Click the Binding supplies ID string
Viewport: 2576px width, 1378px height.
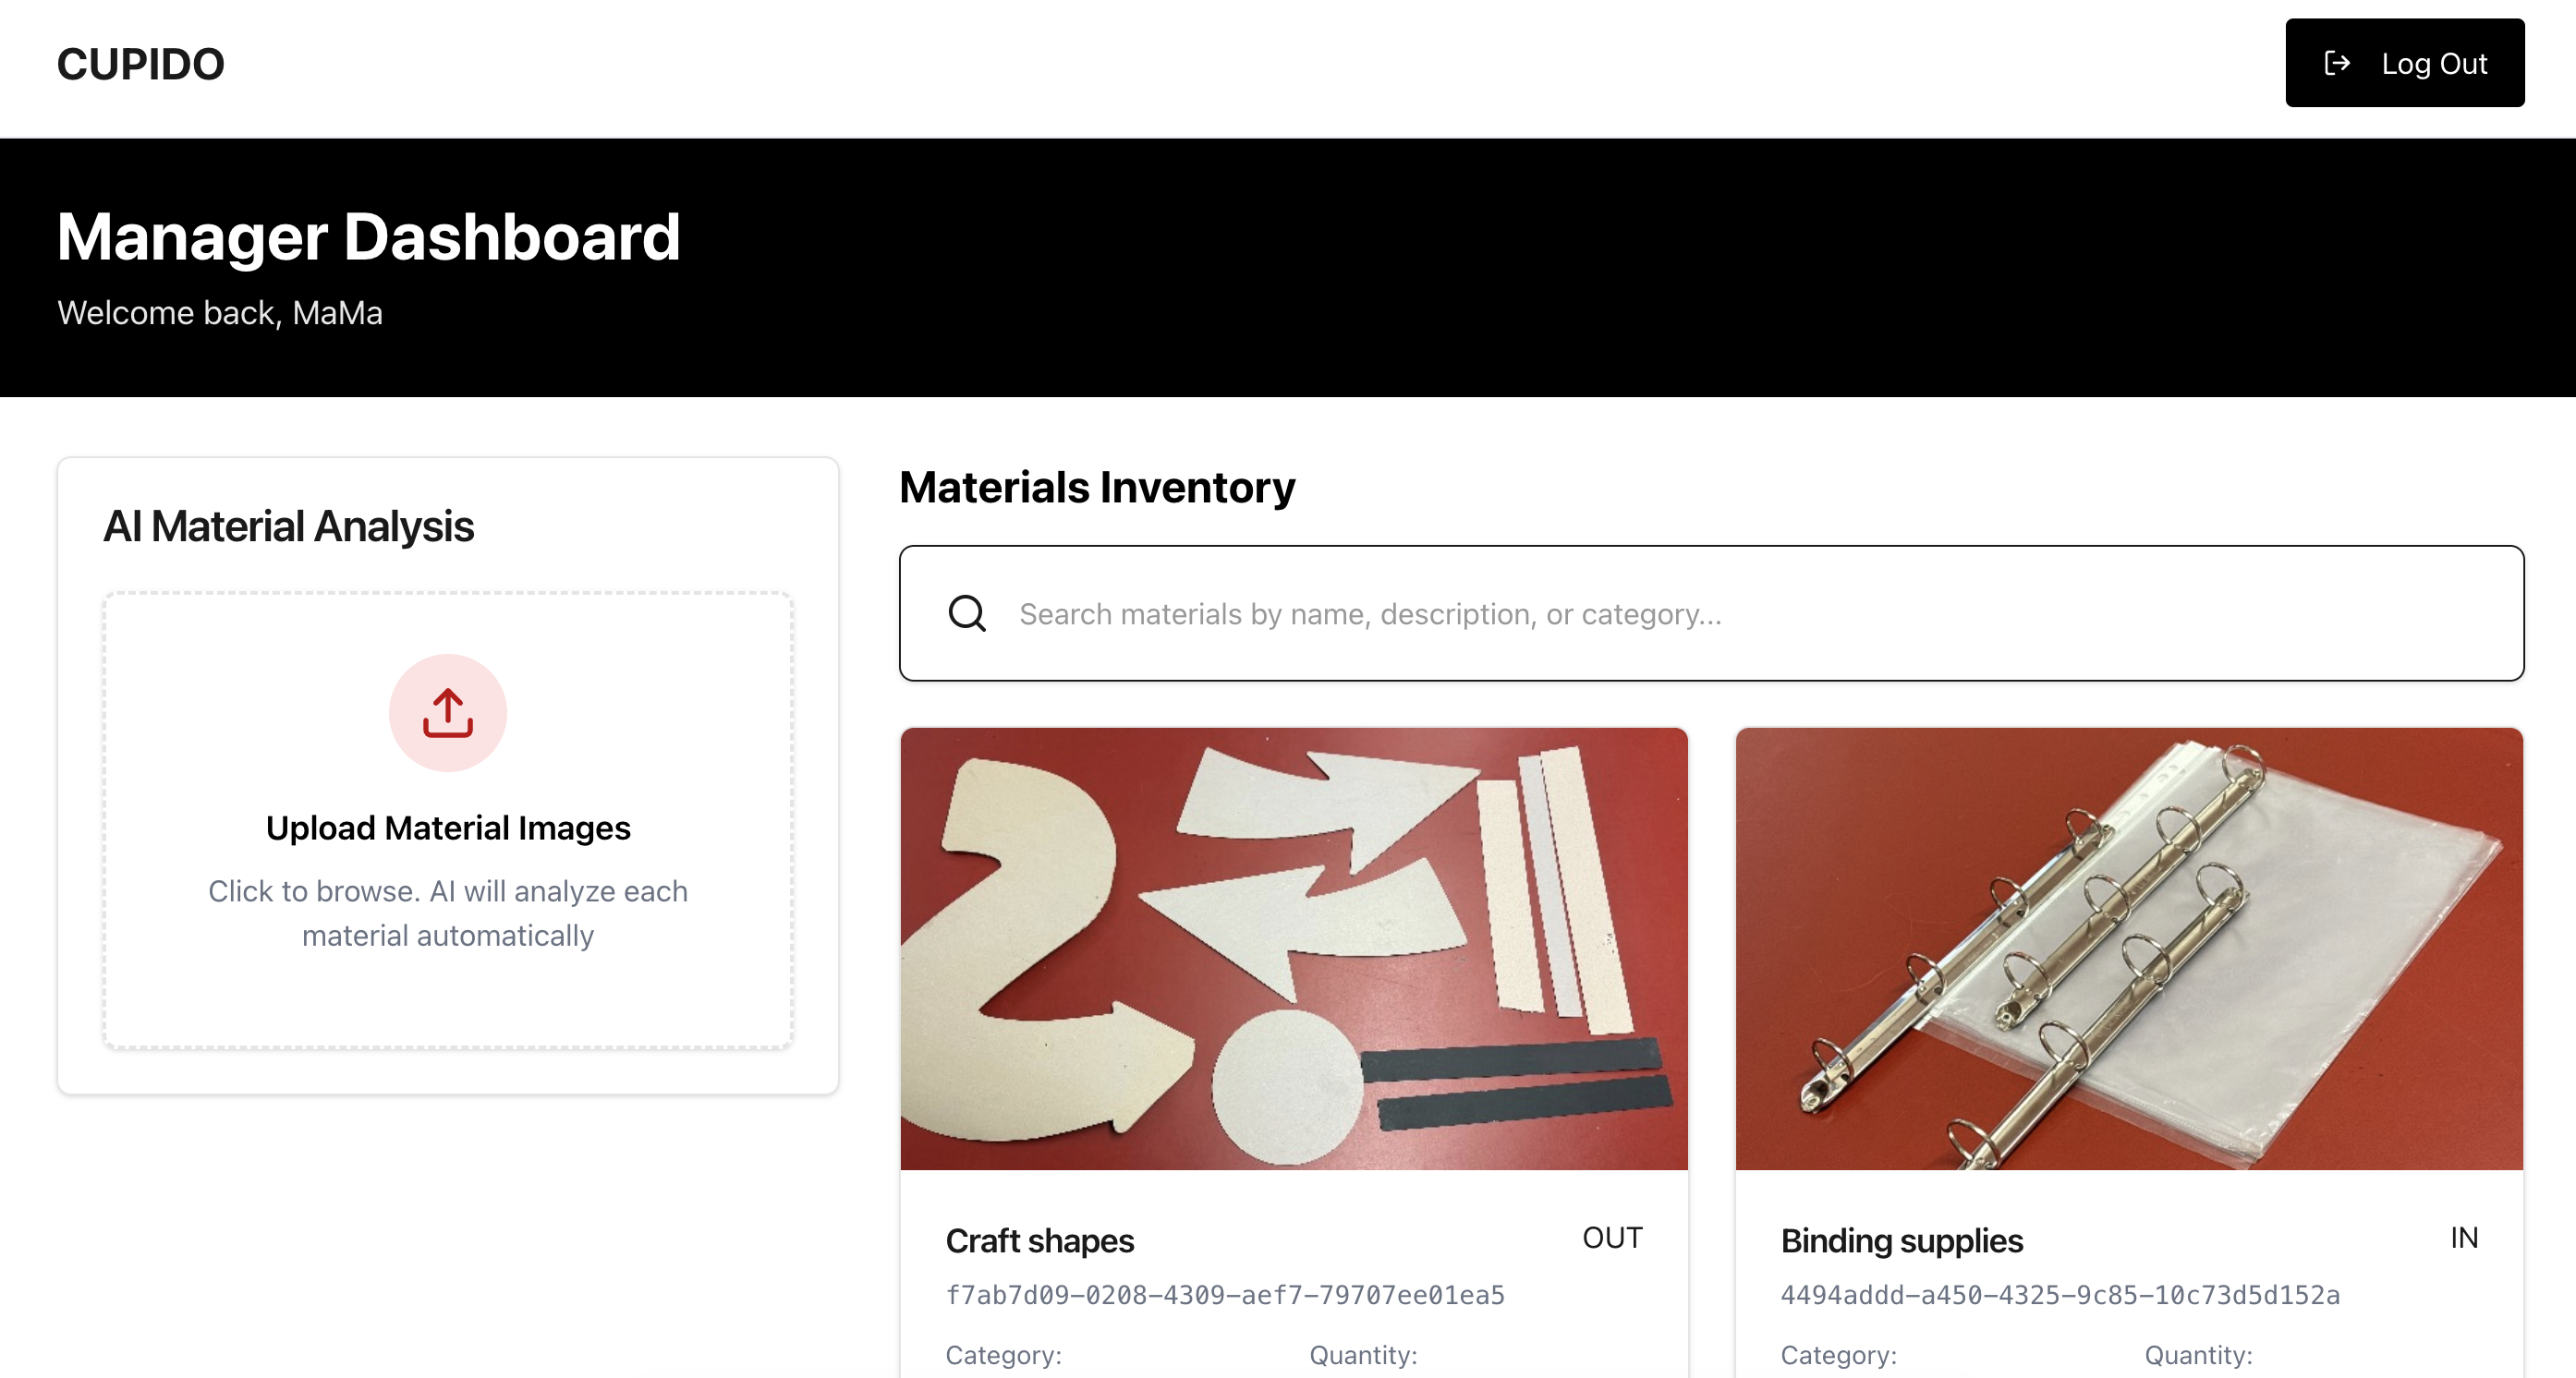pos(2059,1295)
